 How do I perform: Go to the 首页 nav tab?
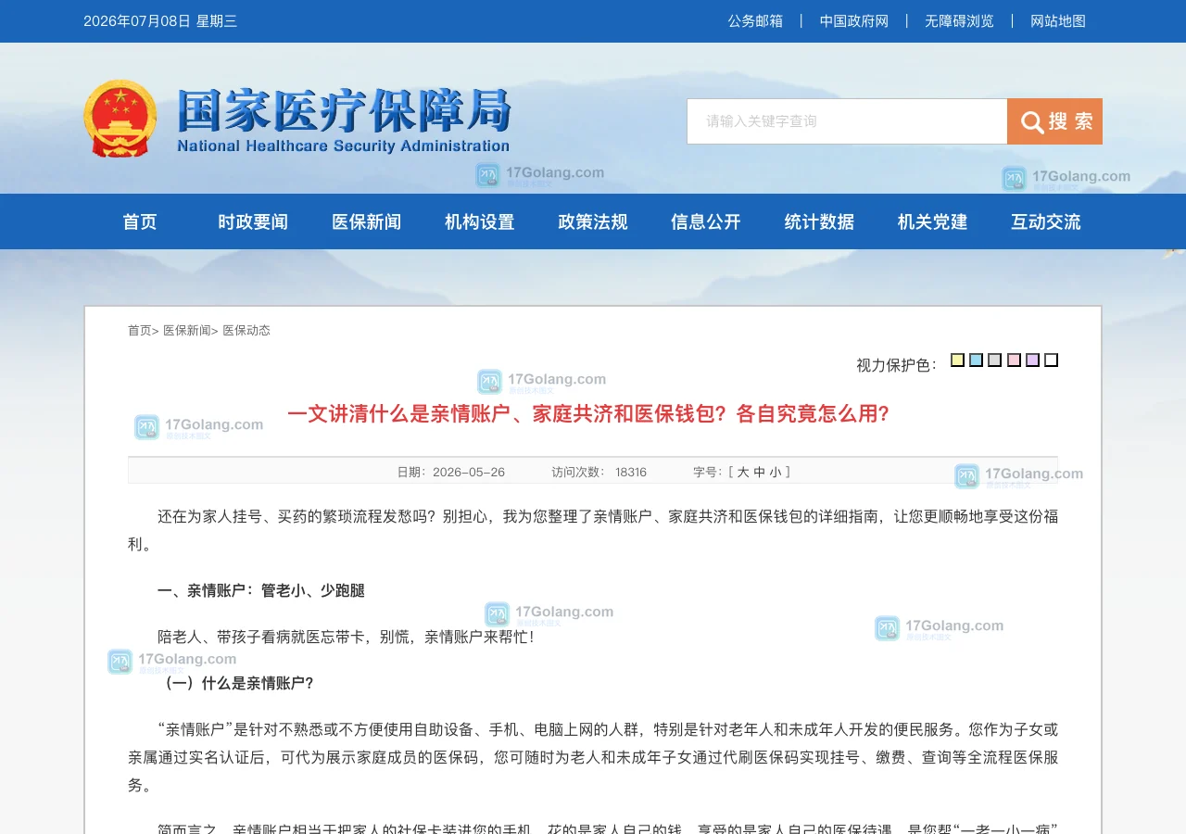(x=140, y=221)
